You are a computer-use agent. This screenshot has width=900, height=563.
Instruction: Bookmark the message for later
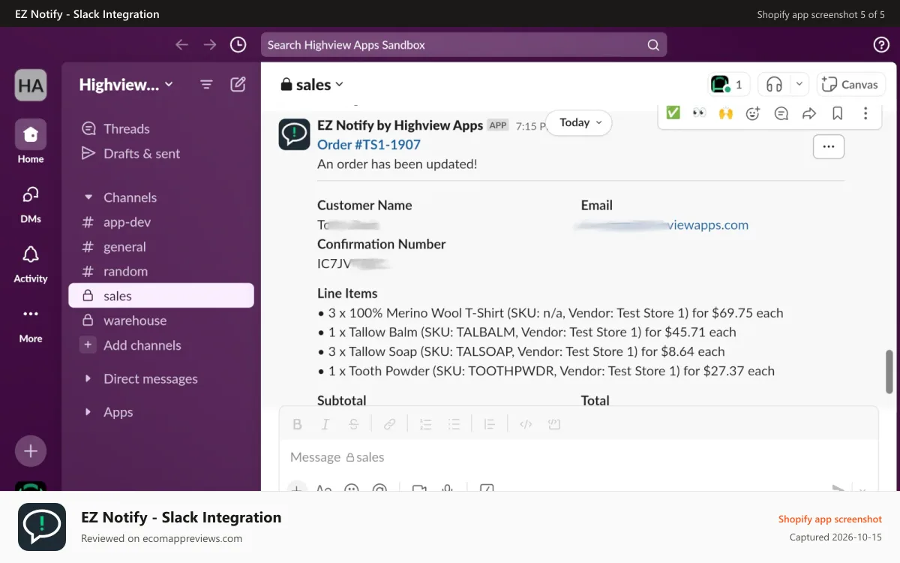click(x=838, y=113)
